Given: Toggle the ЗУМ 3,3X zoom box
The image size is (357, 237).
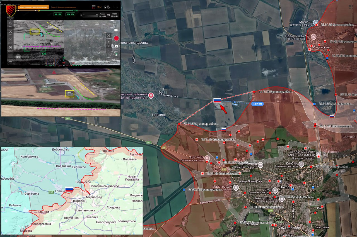Looking at the screenshot, I should pyautogui.click(x=70, y=14).
